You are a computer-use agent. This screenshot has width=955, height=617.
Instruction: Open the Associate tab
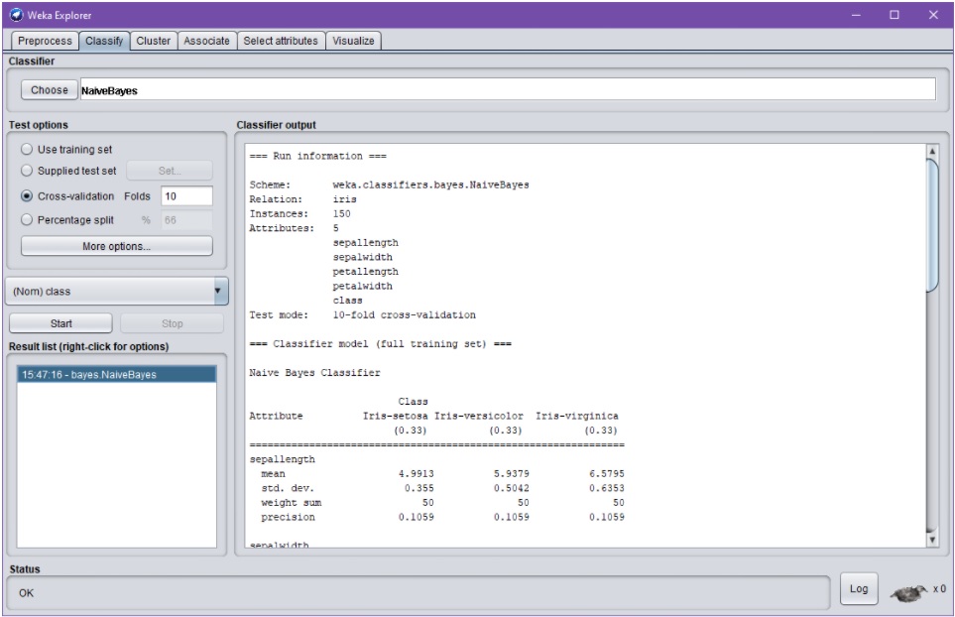click(206, 41)
